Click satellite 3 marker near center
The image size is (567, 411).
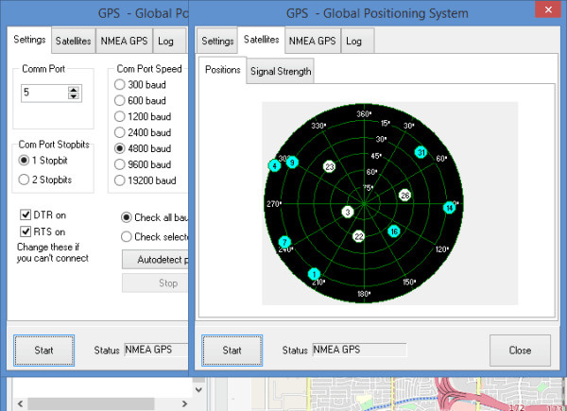click(348, 212)
